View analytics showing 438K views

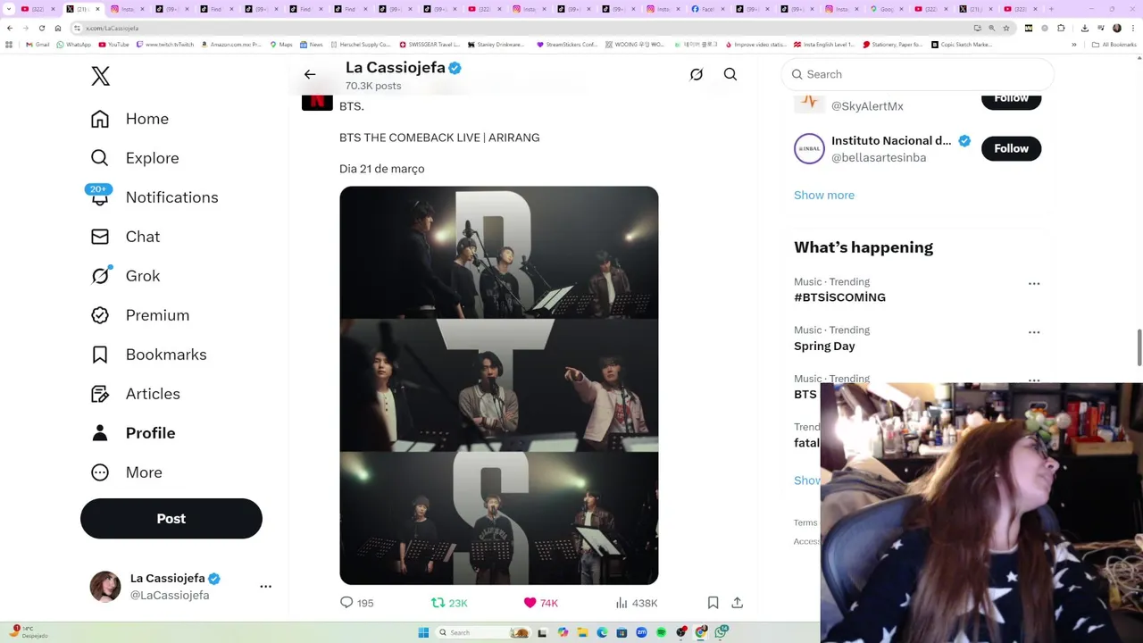[636, 603]
